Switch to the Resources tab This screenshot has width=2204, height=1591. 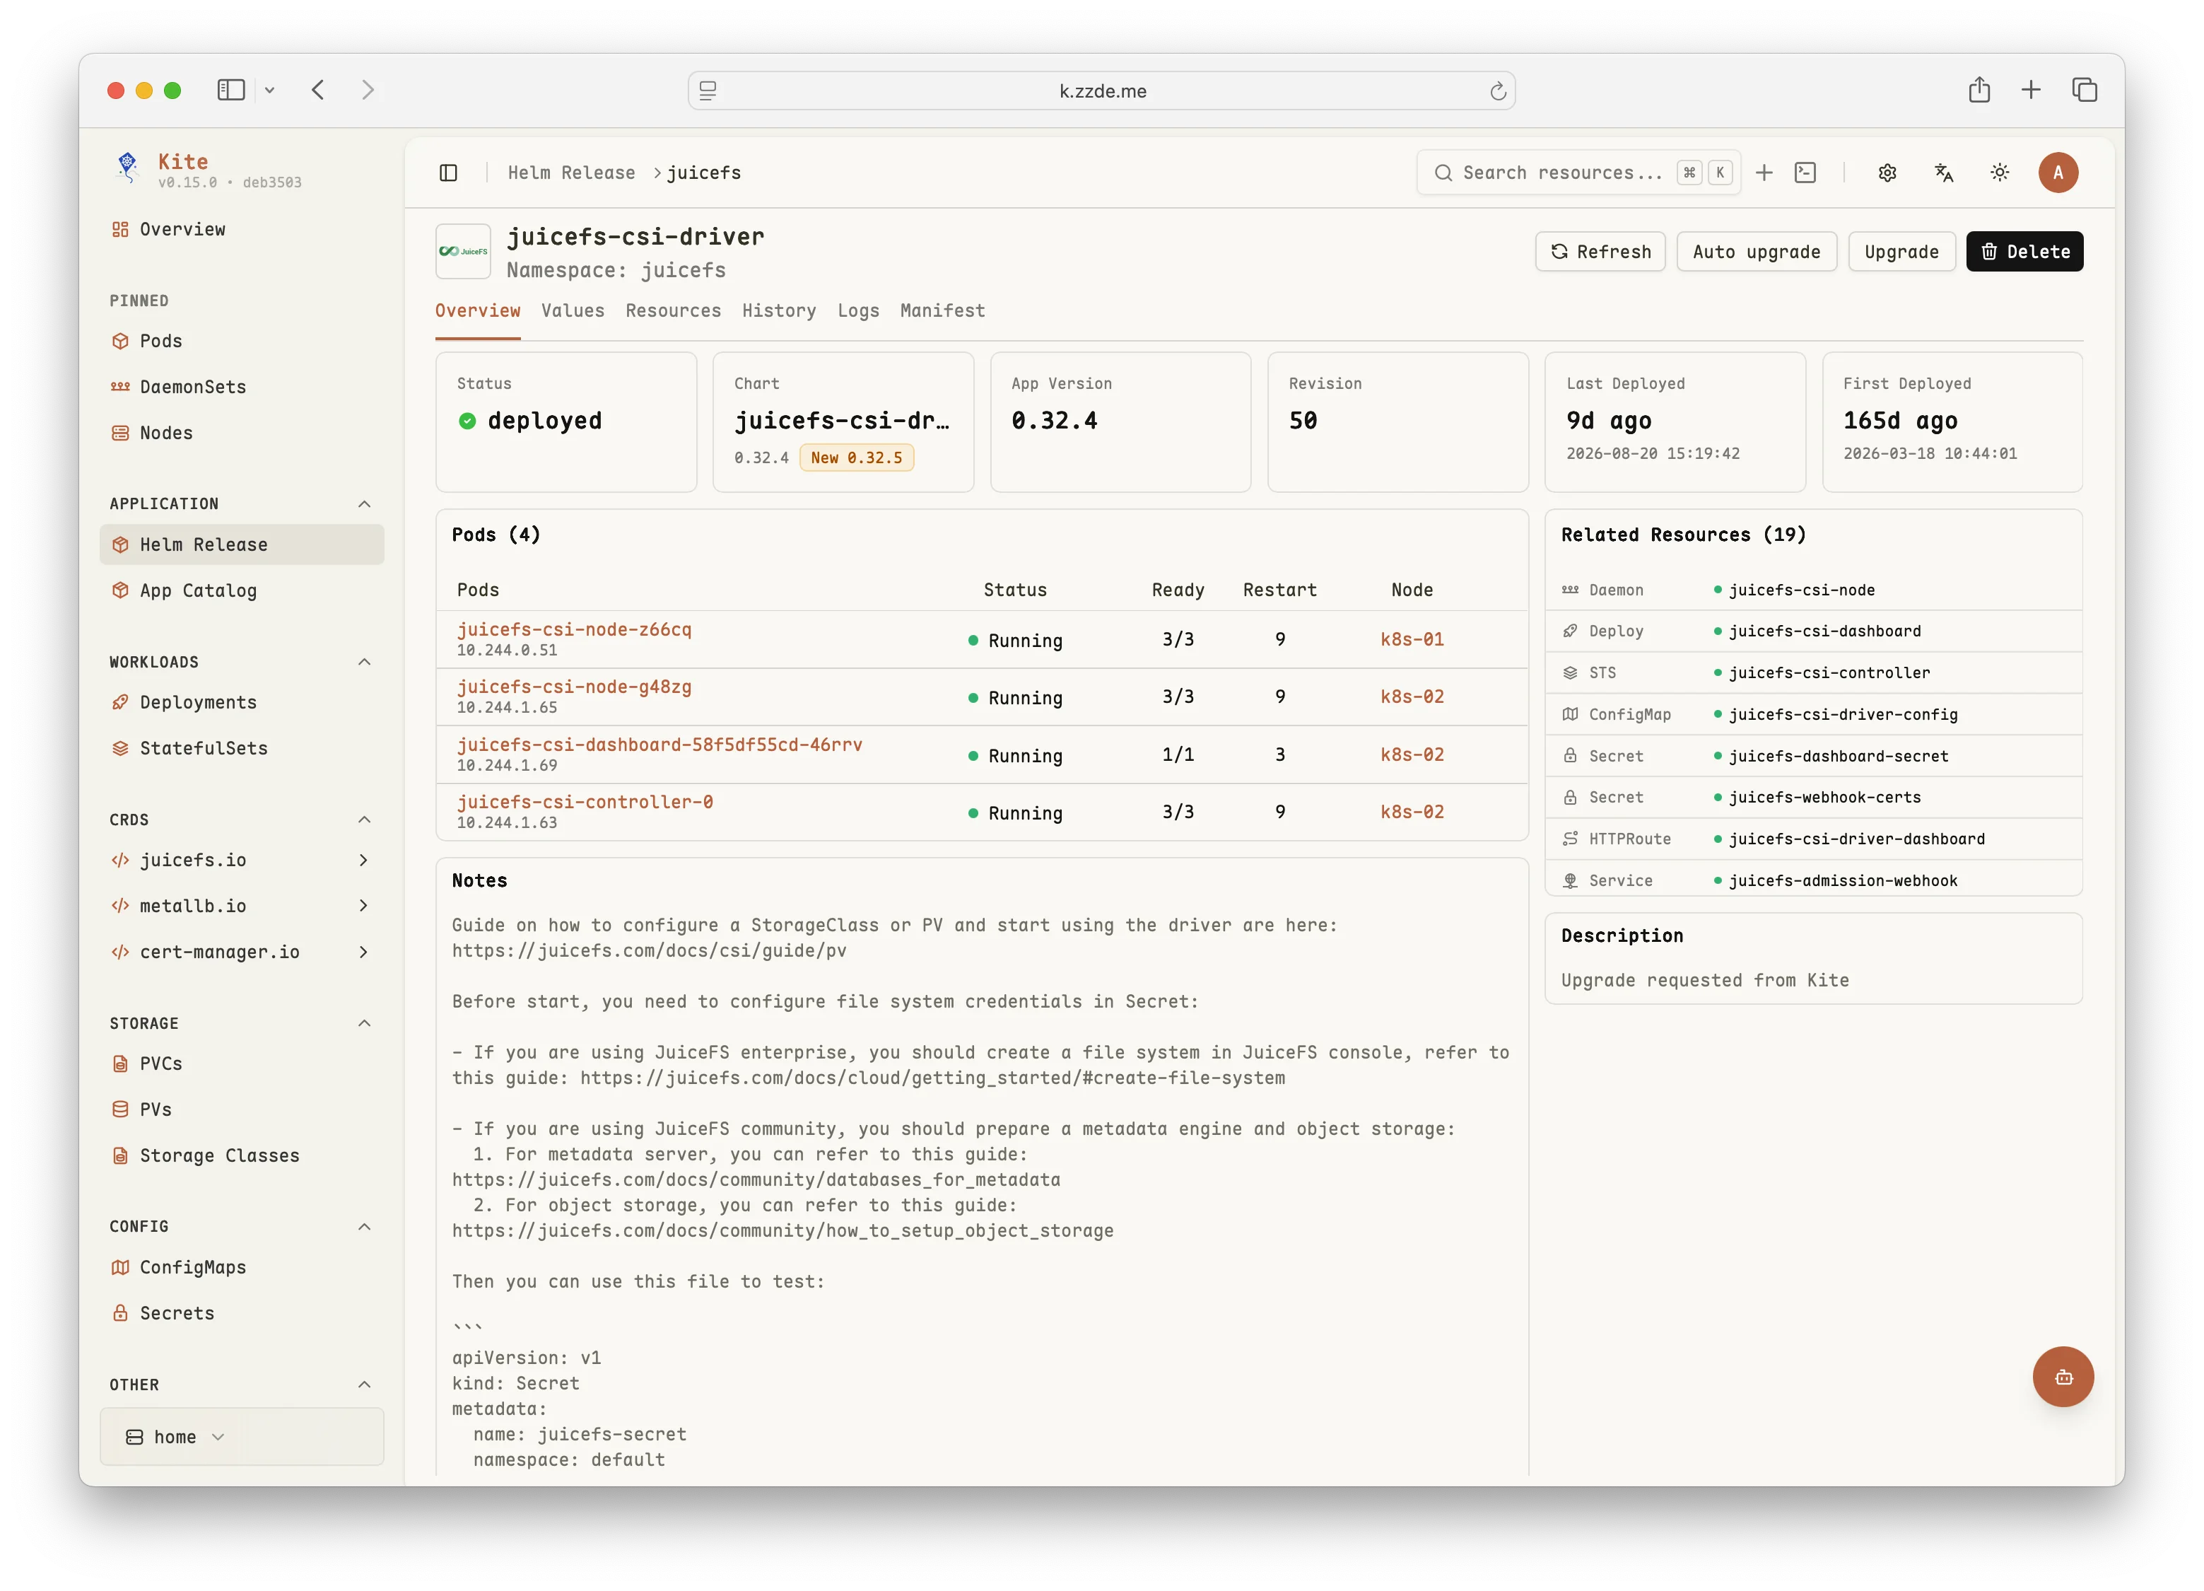point(672,311)
